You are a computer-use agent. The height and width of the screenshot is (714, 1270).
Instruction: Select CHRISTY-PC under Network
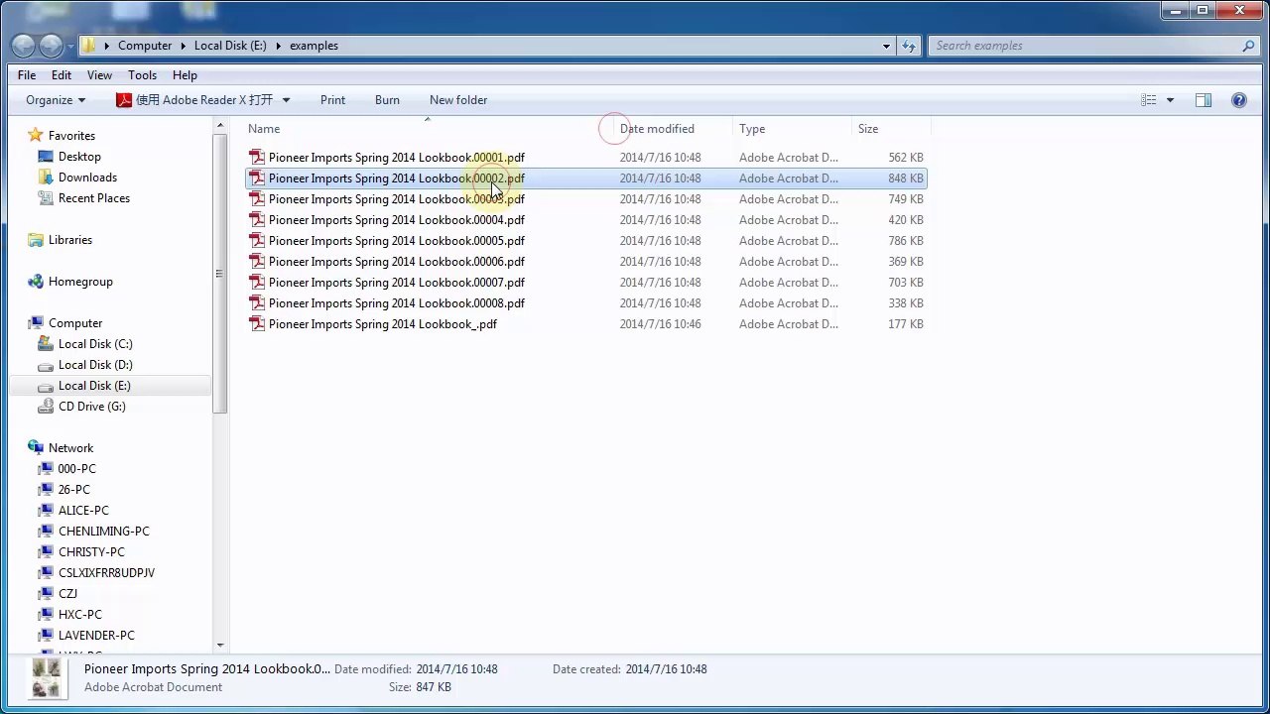pos(91,552)
